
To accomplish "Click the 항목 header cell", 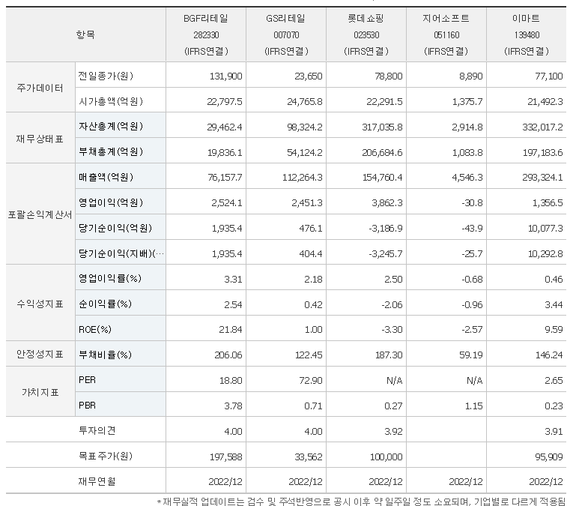I will coord(85,34).
